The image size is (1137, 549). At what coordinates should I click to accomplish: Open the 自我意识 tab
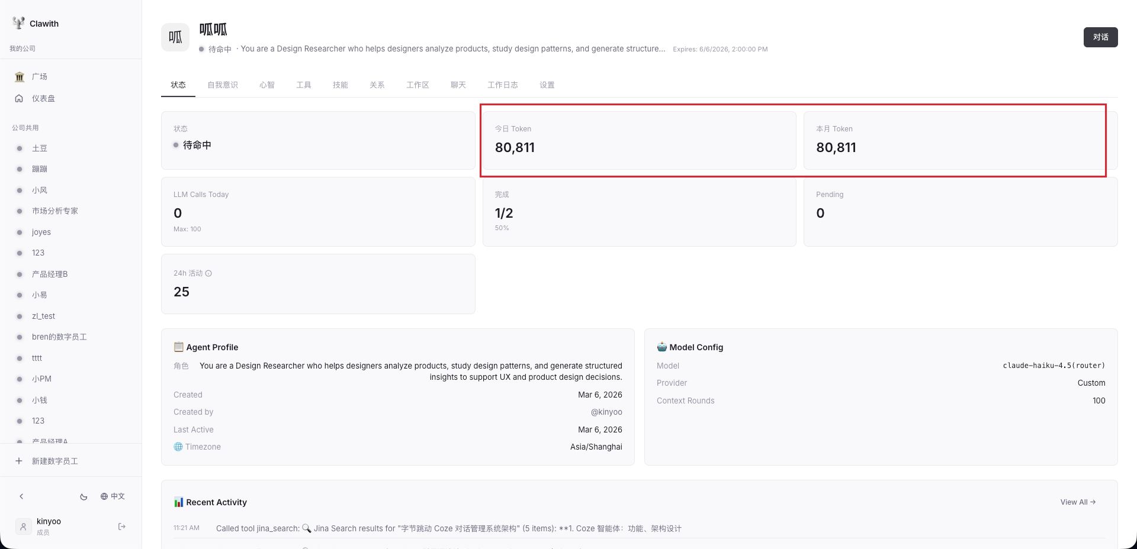[x=223, y=85]
